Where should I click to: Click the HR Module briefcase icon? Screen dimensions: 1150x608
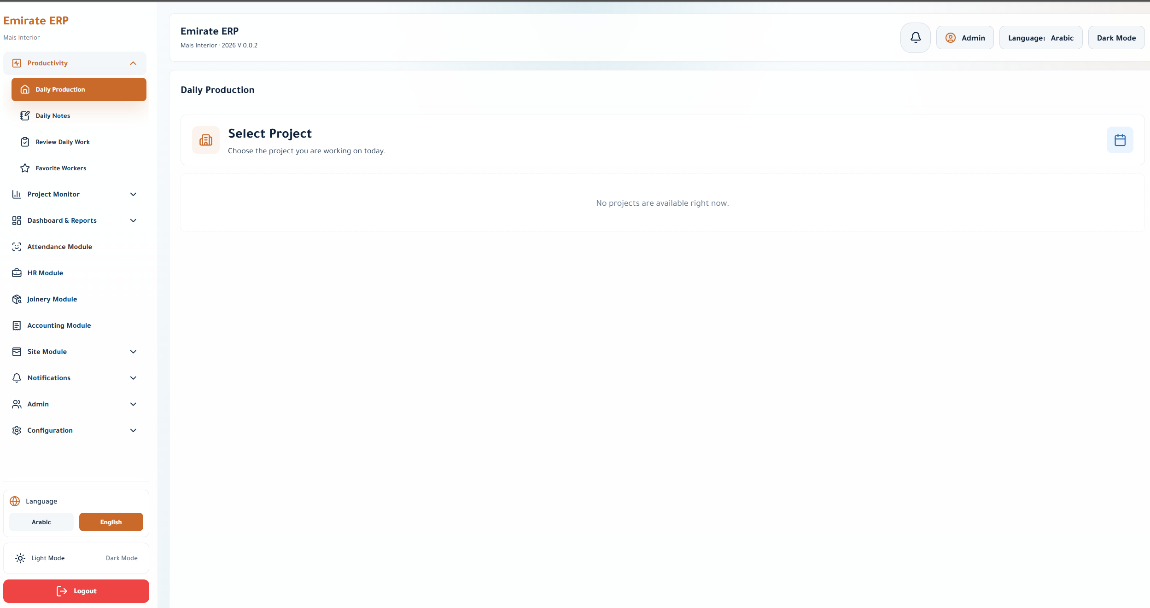(17, 273)
